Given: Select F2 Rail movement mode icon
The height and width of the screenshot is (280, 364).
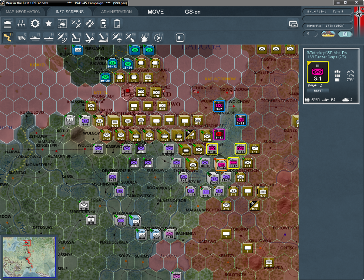Looking at the screenshot, I should 21,38.
